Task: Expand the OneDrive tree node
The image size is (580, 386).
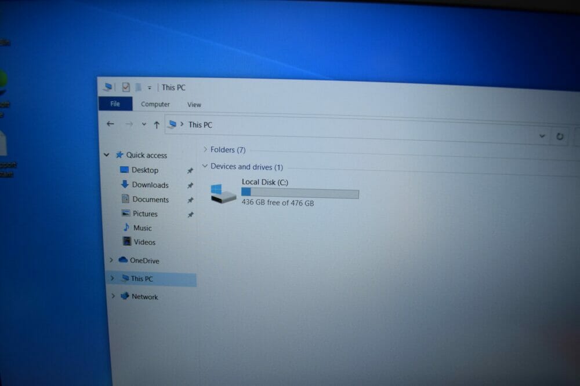Action: tap(111, 260)
